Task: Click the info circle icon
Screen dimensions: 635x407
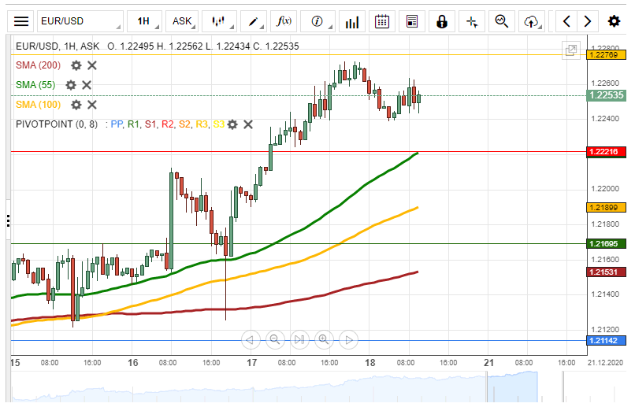Action: point(317,21)
